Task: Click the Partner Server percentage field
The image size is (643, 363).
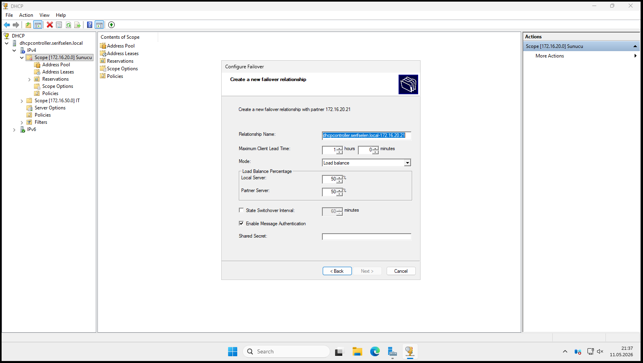Action: click(x=329, y=192)
